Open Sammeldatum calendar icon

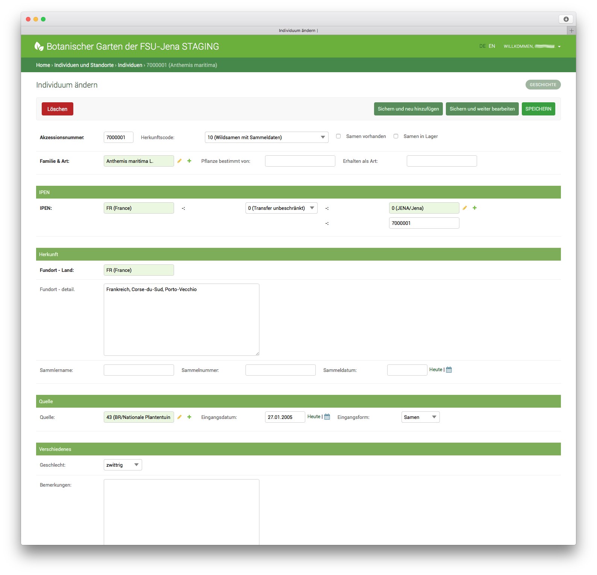pyautogui.click(x=449, y=370)
